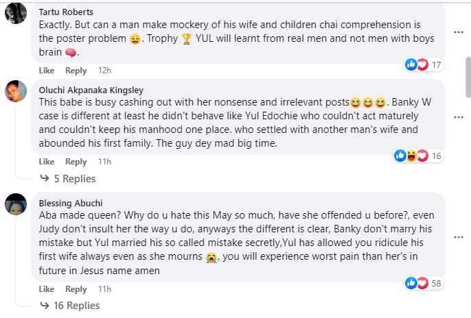Reply to Blessing Abuchi's comment
The height and width of the screenshot is (318, 471).
tap(76, 289)
